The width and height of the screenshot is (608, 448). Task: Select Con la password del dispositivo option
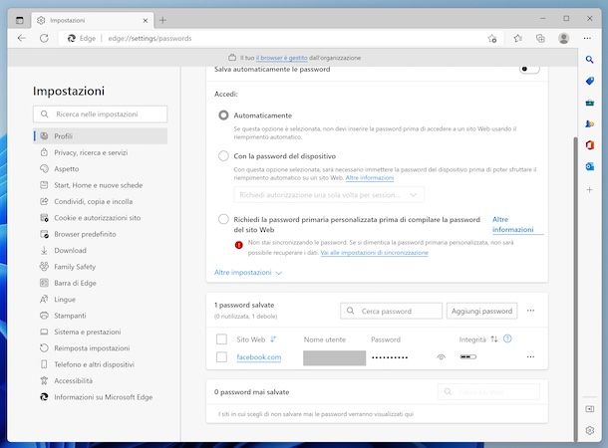223,156
